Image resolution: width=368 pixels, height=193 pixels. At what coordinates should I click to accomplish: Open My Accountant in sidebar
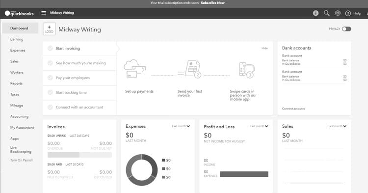pos(22,128)
